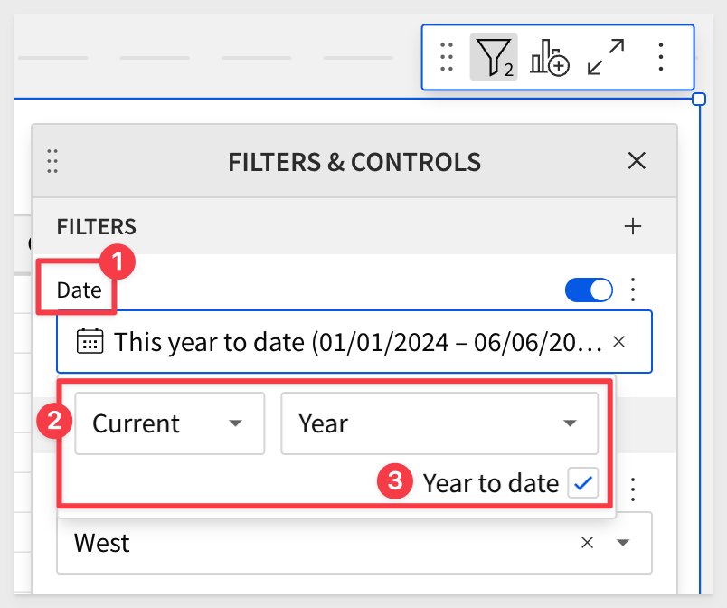727x608 pixels.
Task: Expand element with the maximize arrows icon
Action: pyautogui.click(x=606, y=57)
